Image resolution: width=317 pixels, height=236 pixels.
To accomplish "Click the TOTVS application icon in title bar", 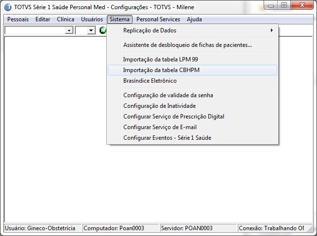I will [8, 7].
